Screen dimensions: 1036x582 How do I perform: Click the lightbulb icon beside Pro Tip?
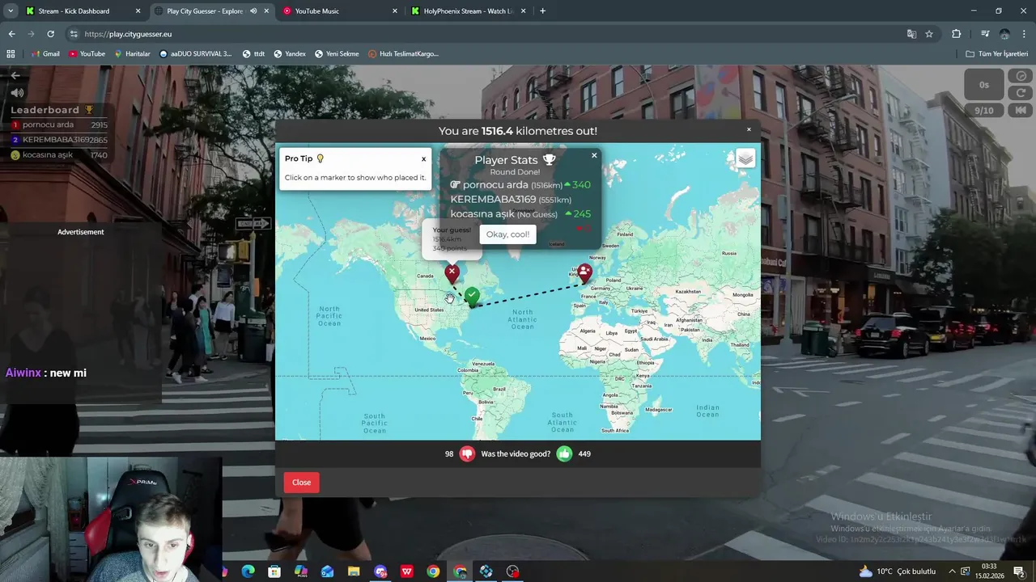point(321,158)
